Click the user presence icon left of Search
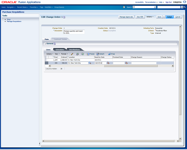Viewport: 187px width, 150px height. [124, 7]
